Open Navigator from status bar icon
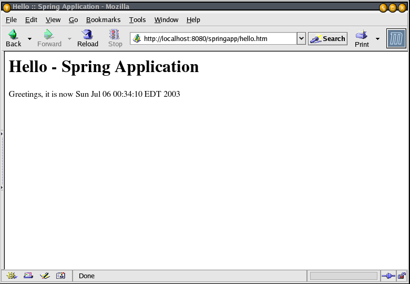 click(x=12, y=276)
